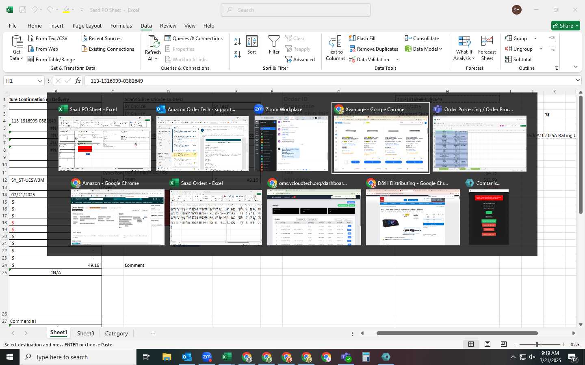
Task: Open Consolidate dialog
Action: (422, 38)
